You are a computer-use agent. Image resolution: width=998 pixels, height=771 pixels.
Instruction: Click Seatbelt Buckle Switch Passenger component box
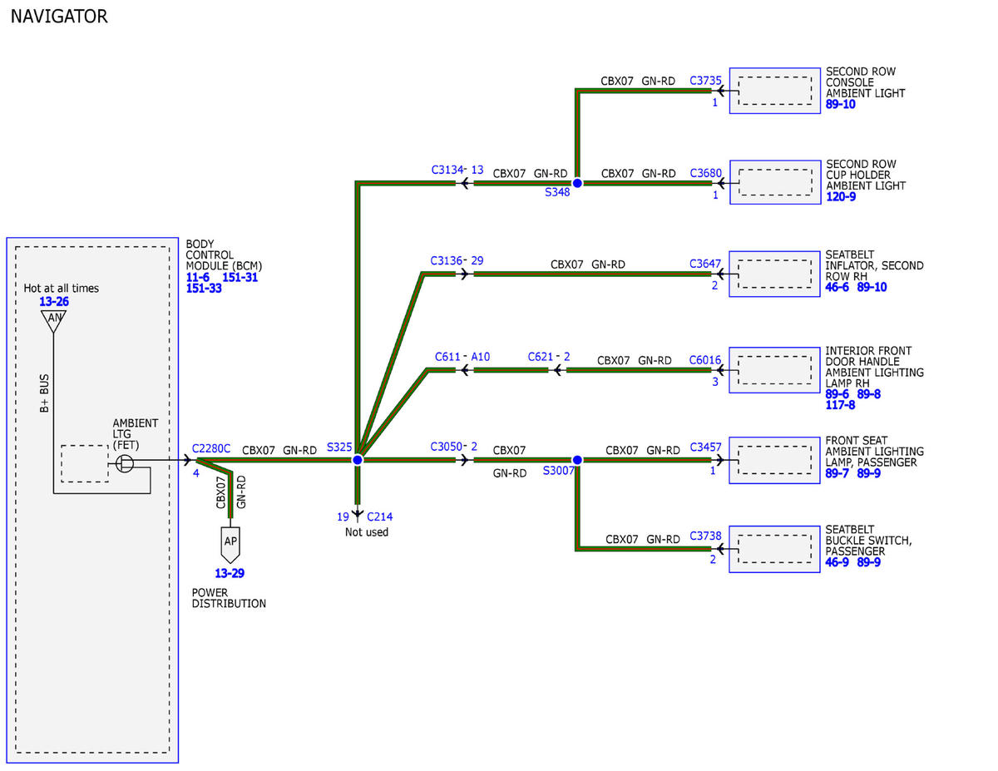tap(775, 549)
